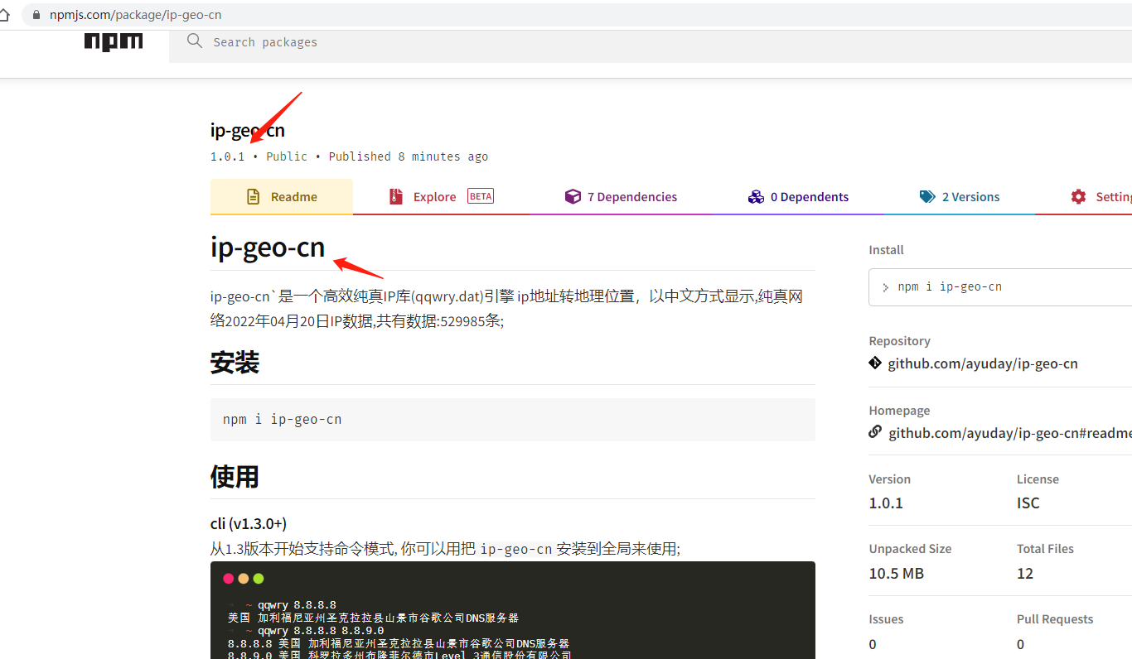Viewport: 1132px width, 659px height.
Task: Click the padlock icon in address bar
Action: [36, 15]
